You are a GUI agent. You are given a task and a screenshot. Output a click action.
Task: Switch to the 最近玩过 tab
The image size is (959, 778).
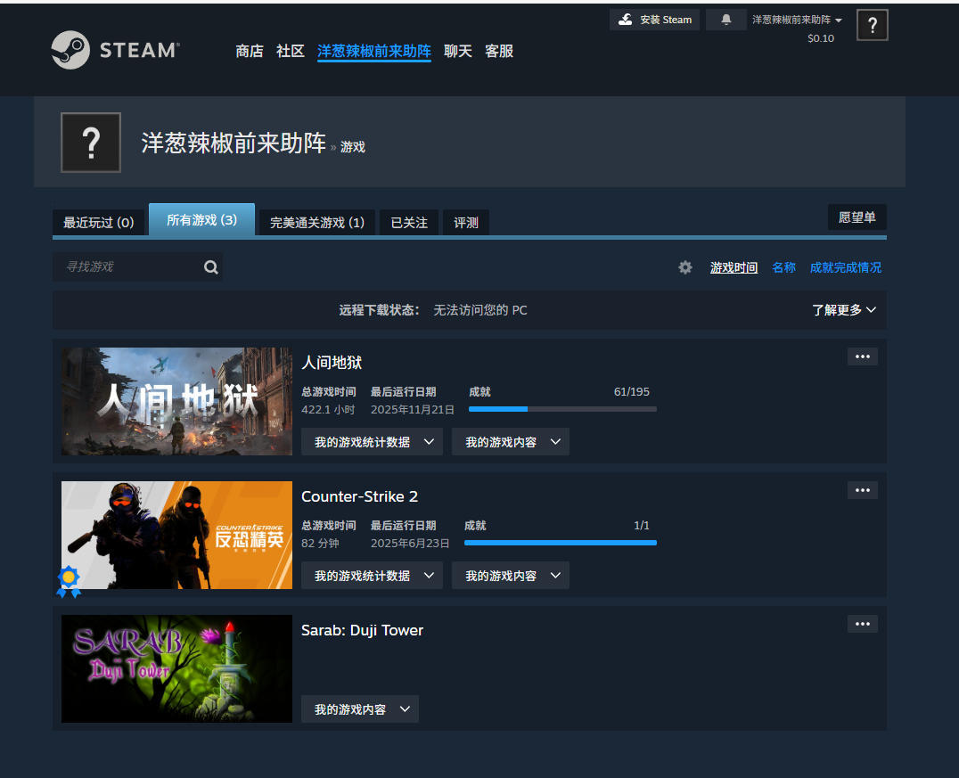coord(98,223)
